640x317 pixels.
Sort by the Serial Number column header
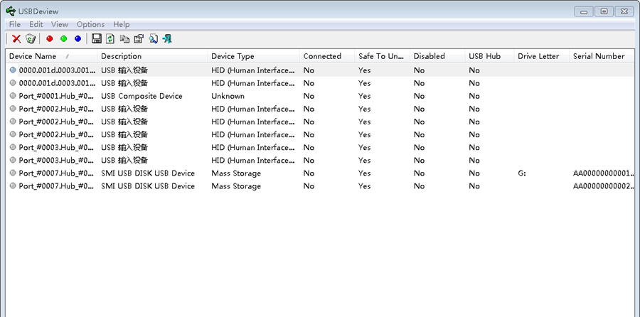click(x=603, y=56)
